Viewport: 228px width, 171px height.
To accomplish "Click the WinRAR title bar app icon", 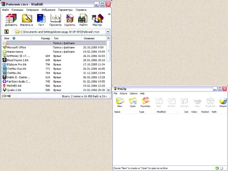I will click(3, 4).
